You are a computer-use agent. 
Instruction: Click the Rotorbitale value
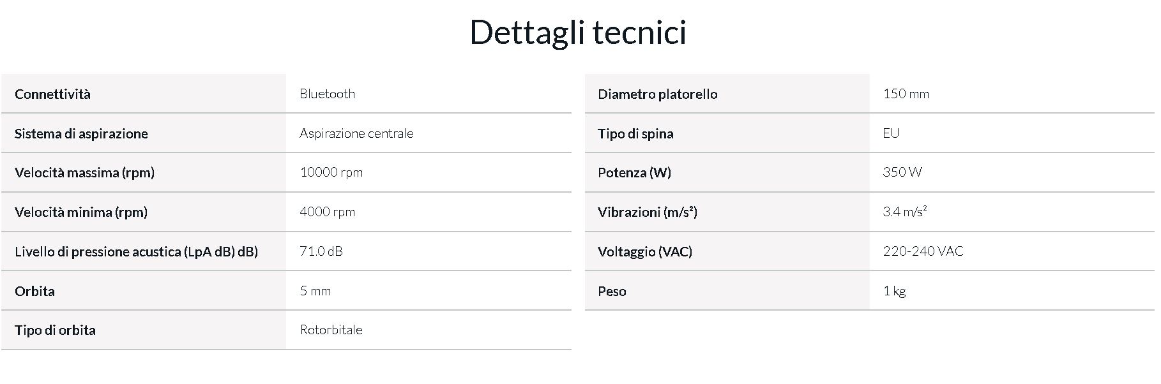pyautogui.click(x=331, y=330)
